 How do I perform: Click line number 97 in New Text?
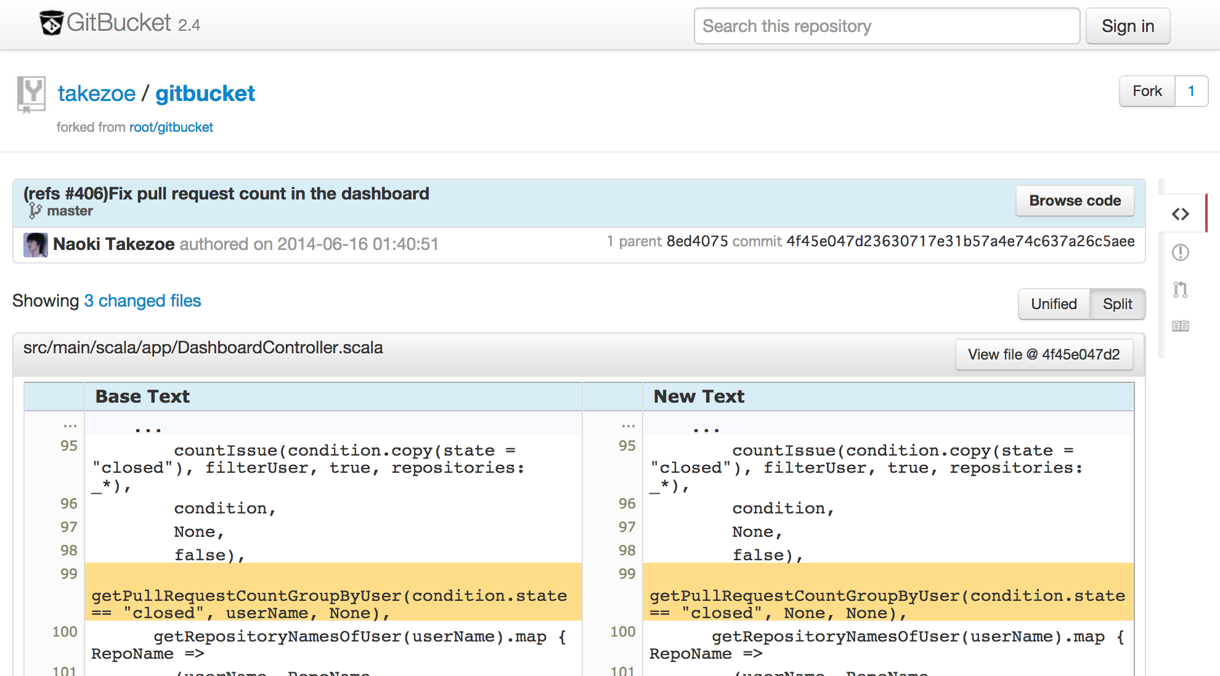(x=627, y=527)
